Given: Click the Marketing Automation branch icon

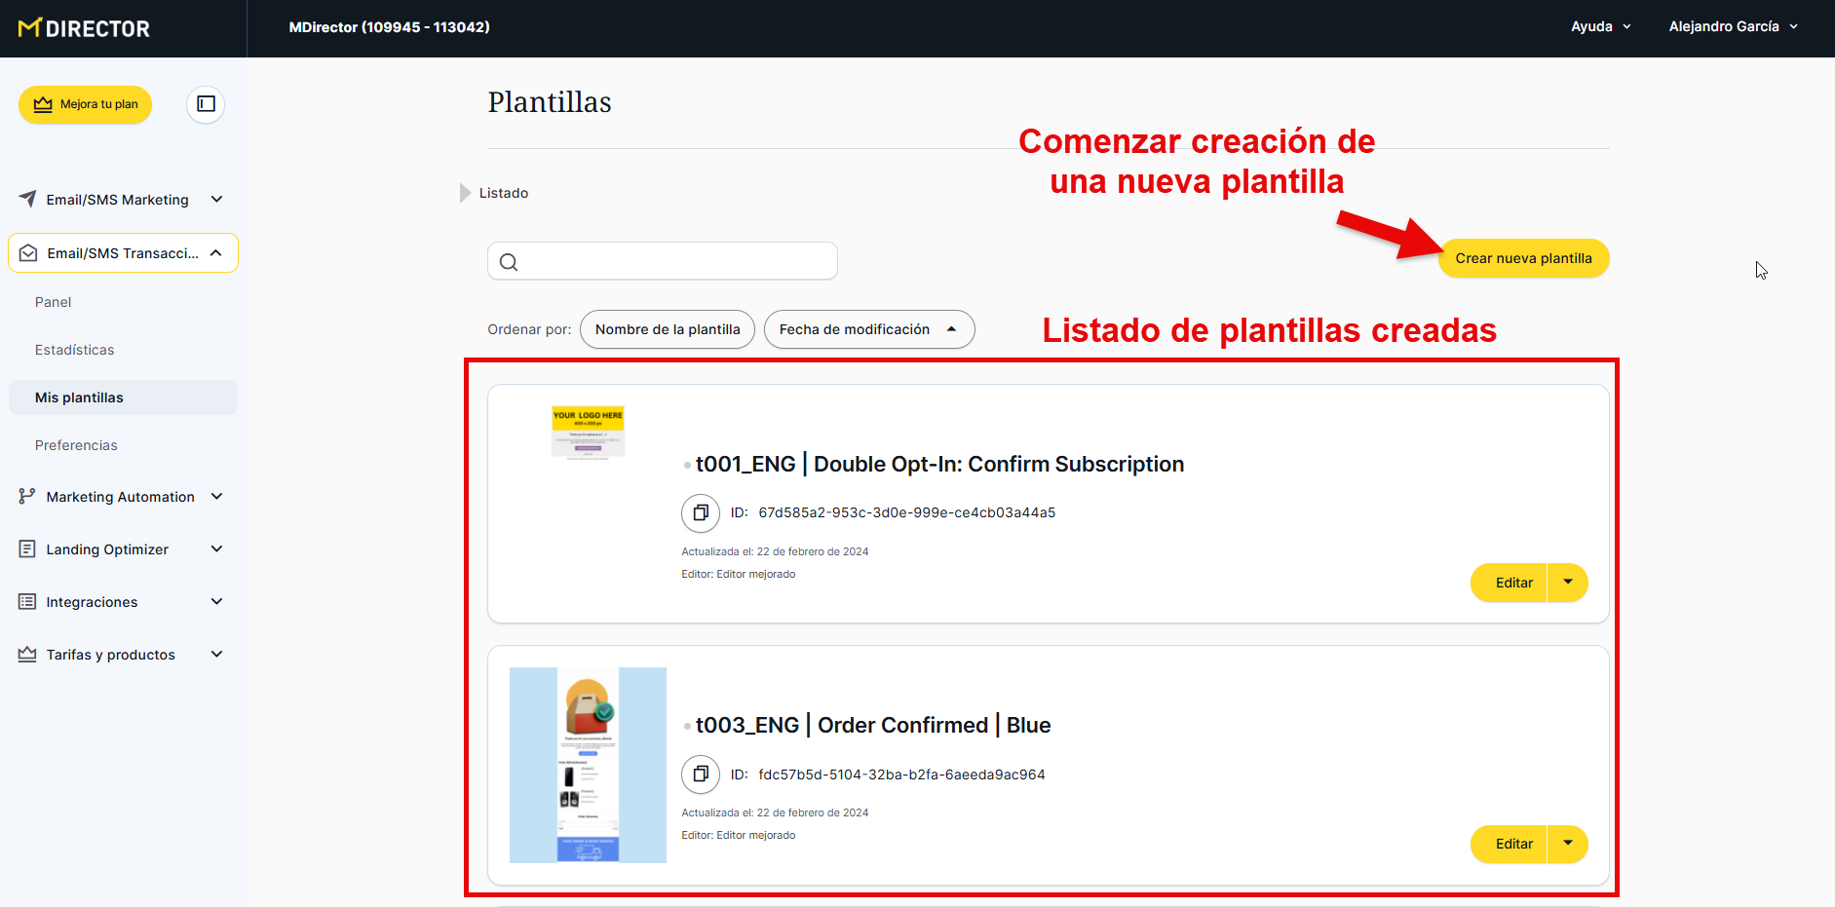Looking at the screenshot, I should click(27, 497).
